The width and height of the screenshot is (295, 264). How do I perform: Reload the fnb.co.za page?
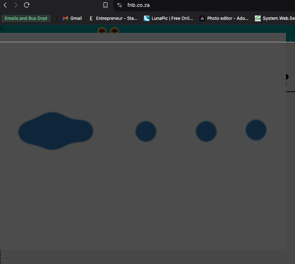point(26,5)
